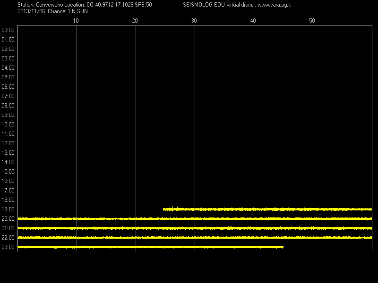The width and height of the screenshot is (378, 283).
Task: Click the 15:00 hour label
Action: pos(8,172)
